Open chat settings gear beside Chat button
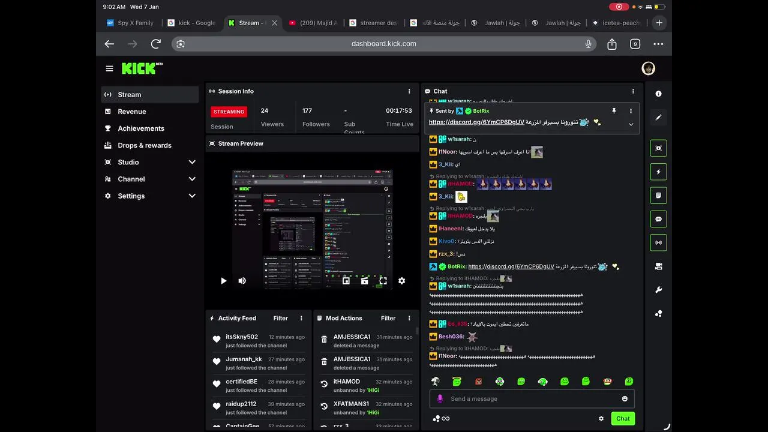Viewport: 768px width, 432px height. [x=601, y=419]
